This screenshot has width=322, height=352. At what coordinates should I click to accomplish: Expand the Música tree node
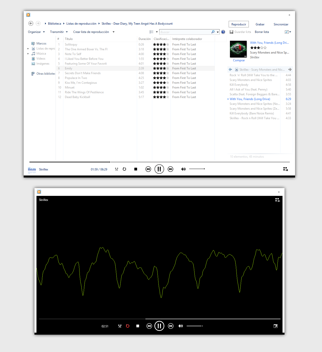click(x=28, y=54)
